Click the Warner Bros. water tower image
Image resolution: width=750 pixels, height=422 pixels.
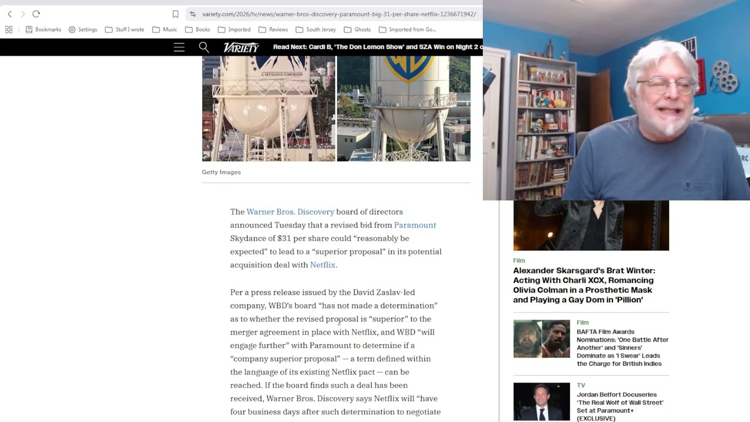click(404, 108)
